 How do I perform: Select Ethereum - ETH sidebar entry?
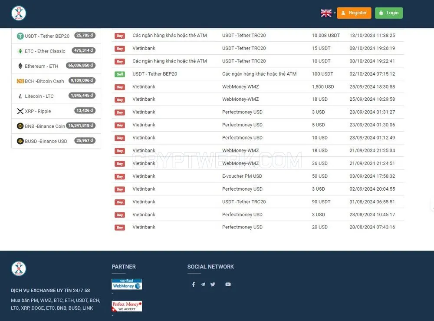(x=56, y=66)
